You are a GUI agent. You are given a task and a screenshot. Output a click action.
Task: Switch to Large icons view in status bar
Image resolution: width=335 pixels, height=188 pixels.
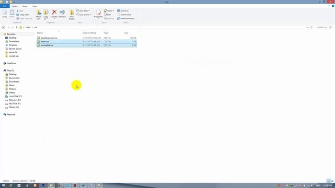click(332, 181)
